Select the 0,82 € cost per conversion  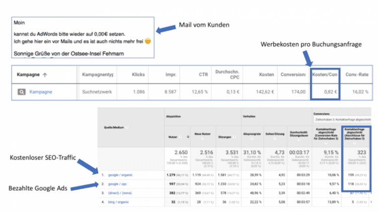[331, 92]
